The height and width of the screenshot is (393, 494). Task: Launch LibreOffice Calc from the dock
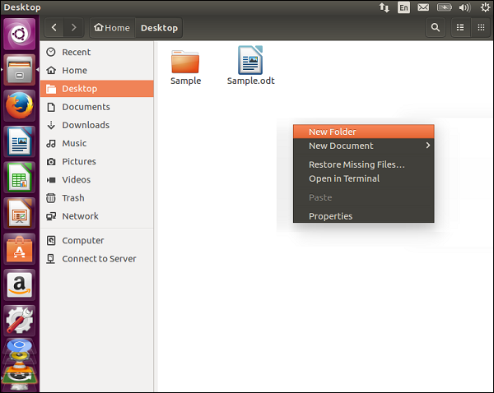(20, 177)
